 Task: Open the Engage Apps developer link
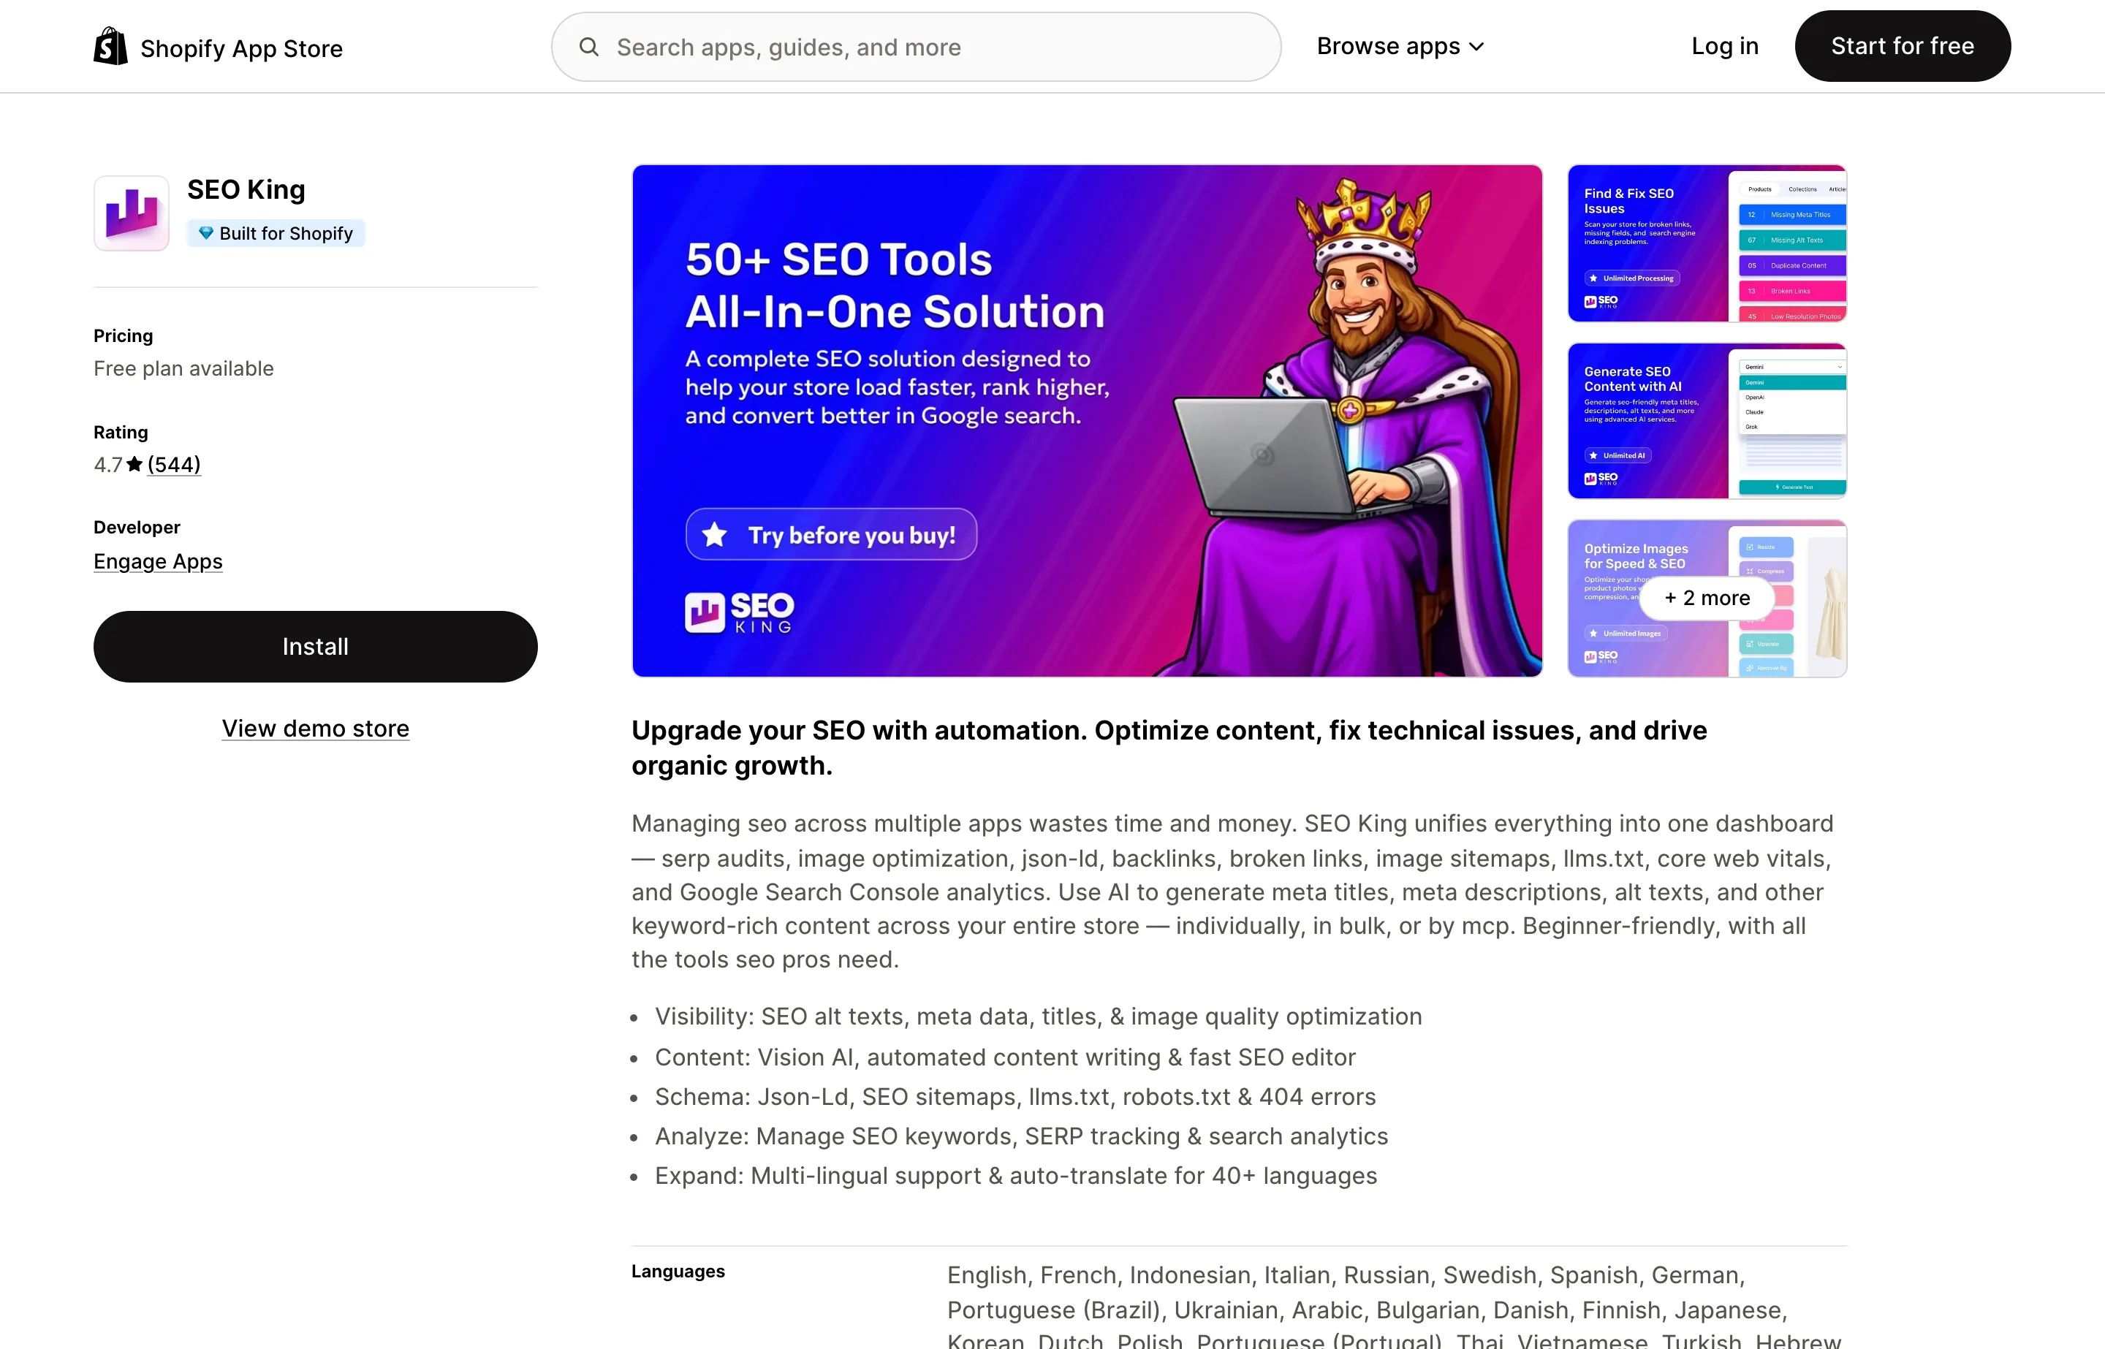point(159,561)
